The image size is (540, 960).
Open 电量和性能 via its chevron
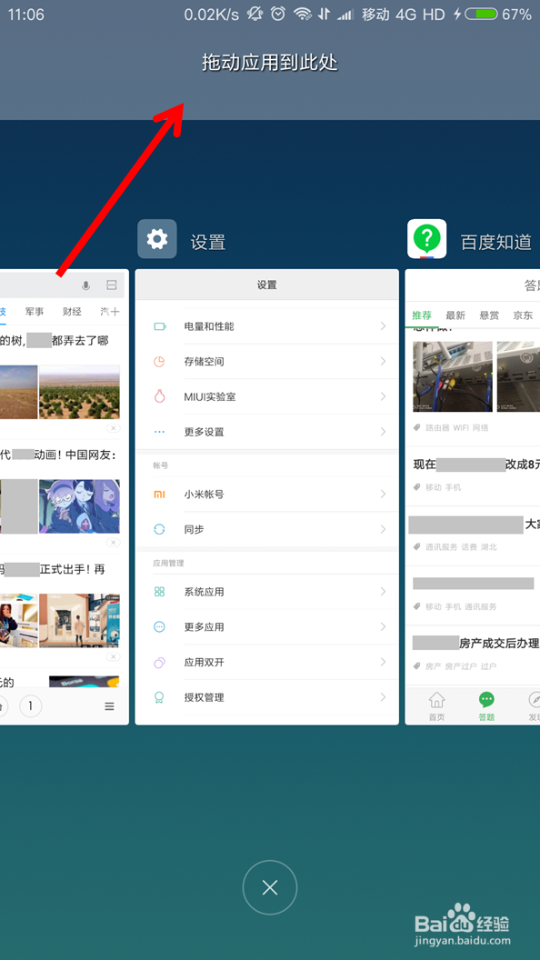[383, 326]
